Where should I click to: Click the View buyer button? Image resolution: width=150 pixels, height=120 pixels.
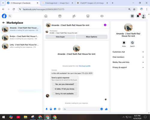[60, 37]
